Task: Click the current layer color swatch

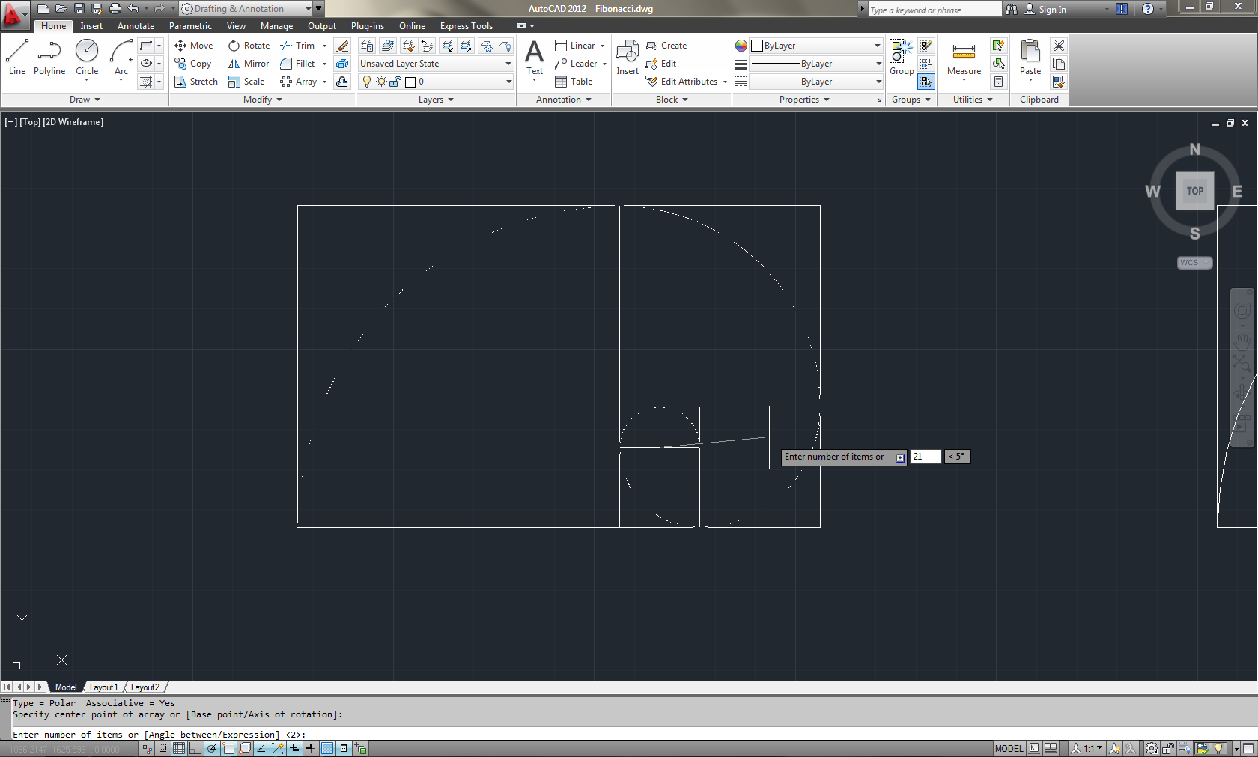Action: pyautogui.click(x=410, y=82)
